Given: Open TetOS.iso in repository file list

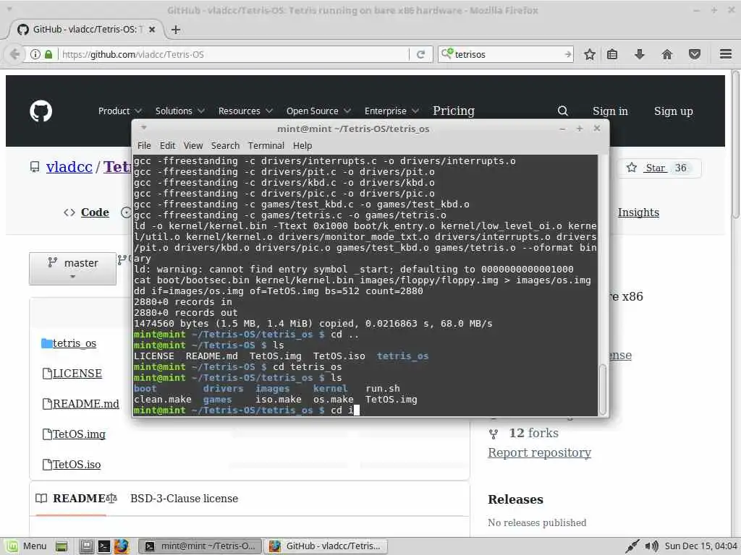Looking at the screenshot, I should (x=77, y=465).
